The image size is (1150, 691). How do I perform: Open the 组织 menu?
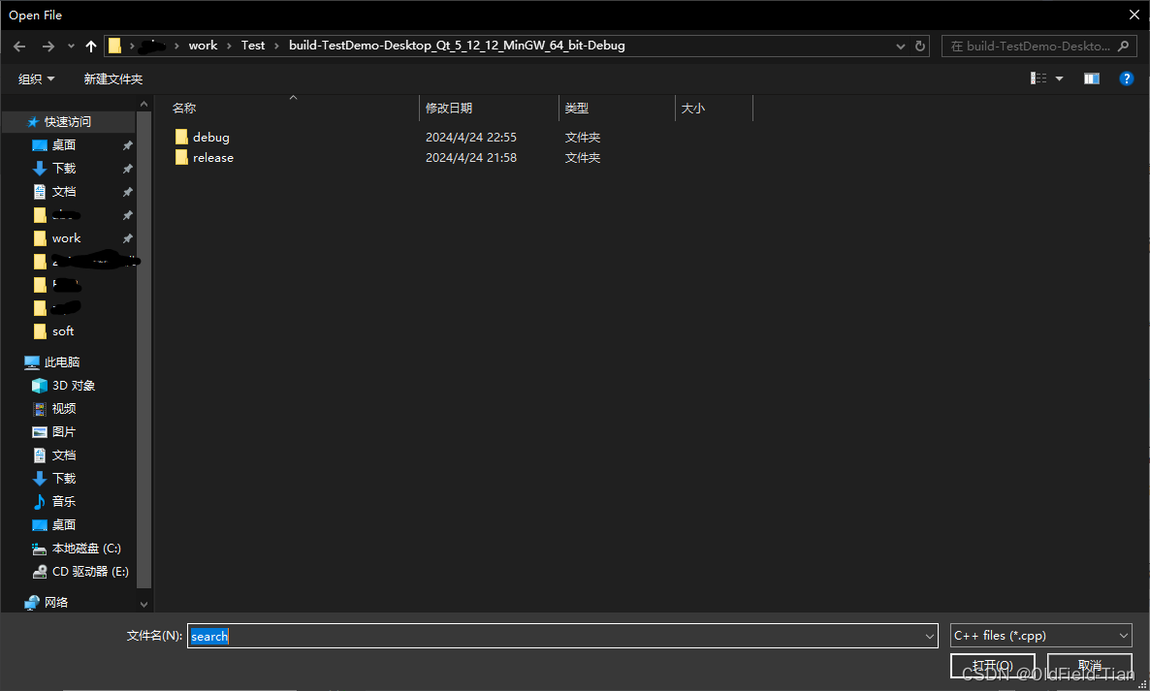36,79
